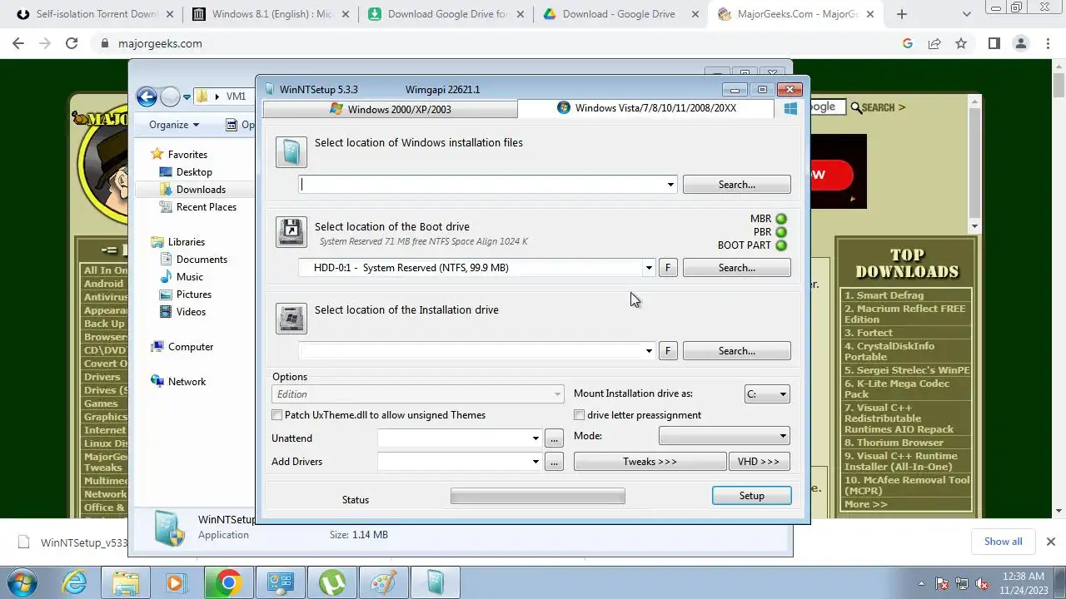
Task: Expand the Unattend dropdown
Action: pos(535,438)
